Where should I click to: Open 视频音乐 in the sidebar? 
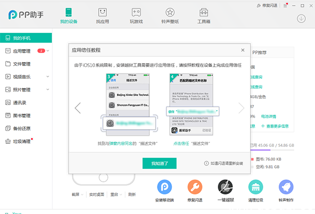tap(21, 77)
